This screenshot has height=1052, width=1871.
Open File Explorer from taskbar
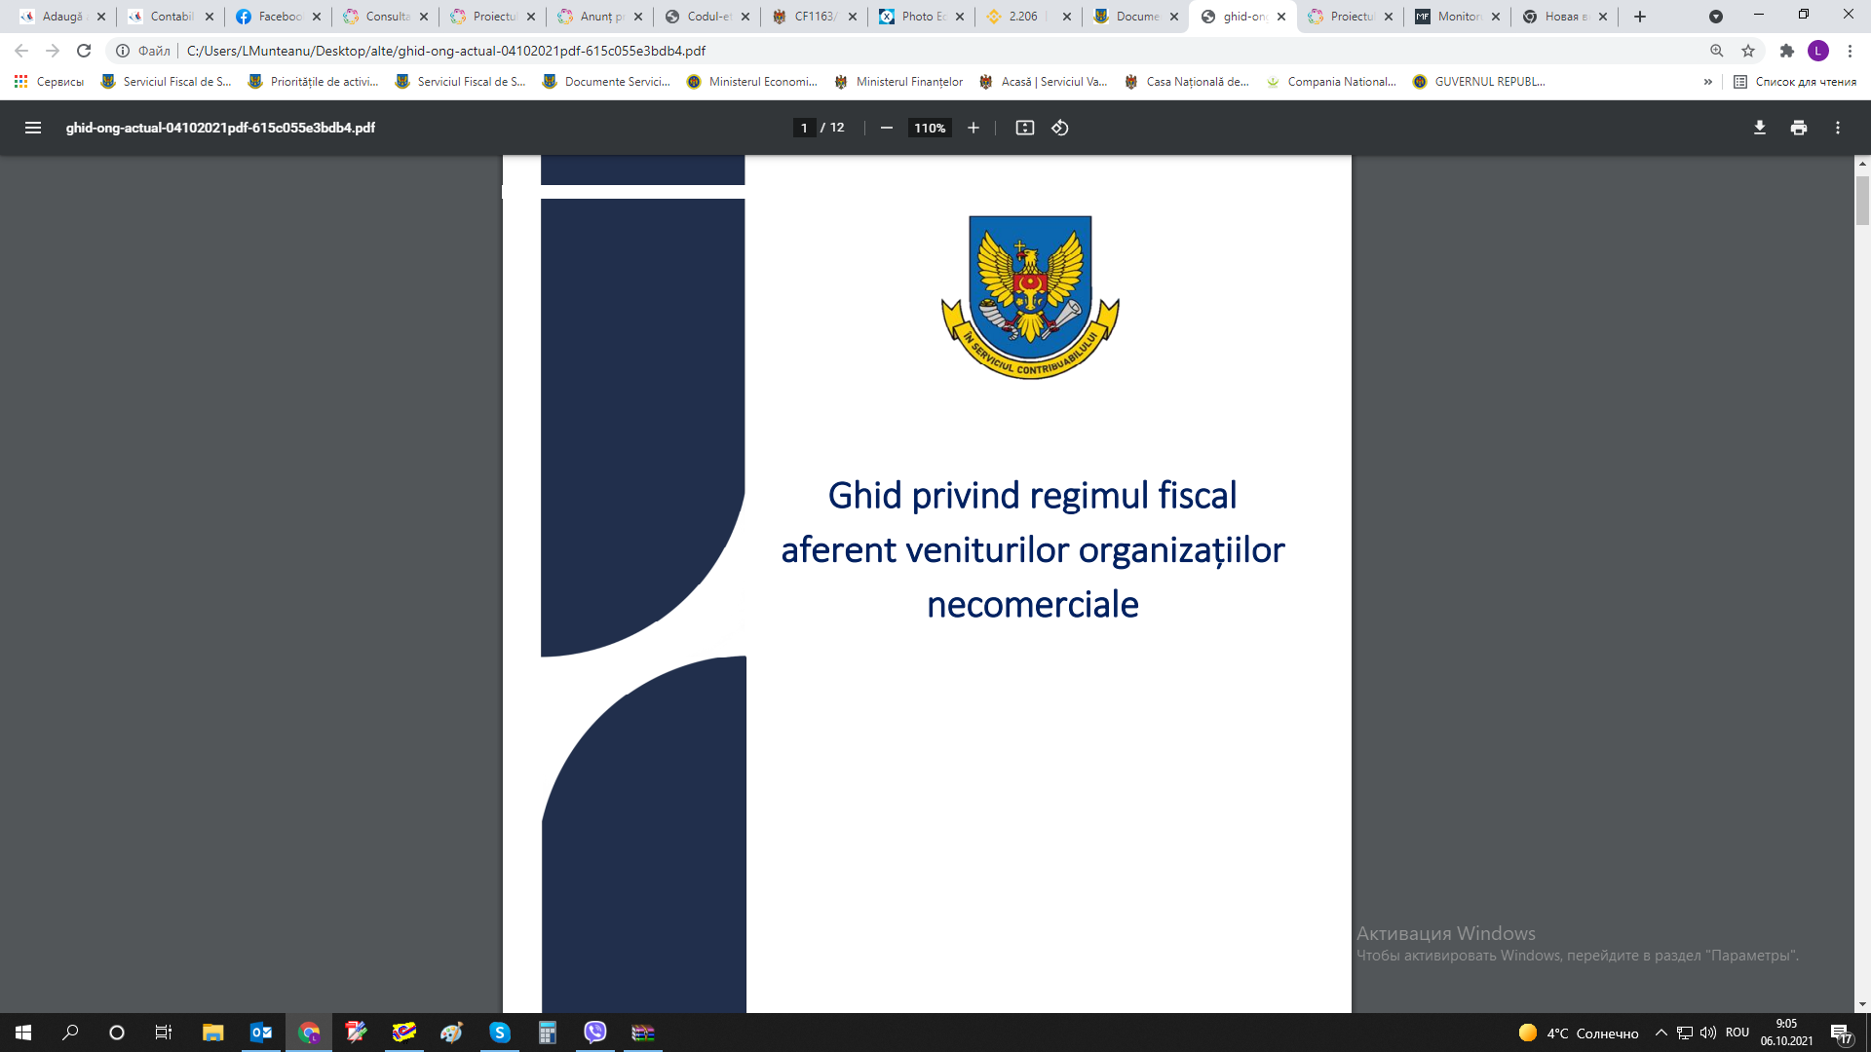[x=212, y=1033]
